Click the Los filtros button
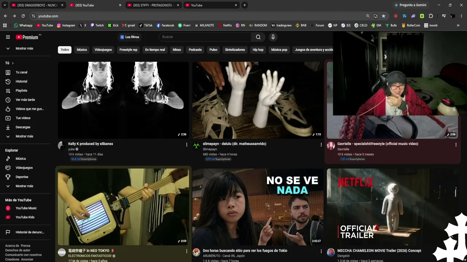Screen dimensions: 467x262 click(x=130, y=37)
